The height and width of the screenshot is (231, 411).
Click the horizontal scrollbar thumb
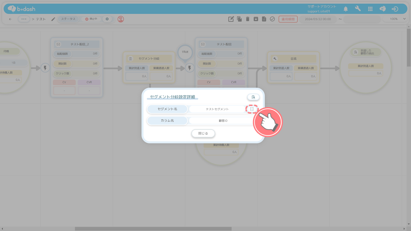pos(153,229)
